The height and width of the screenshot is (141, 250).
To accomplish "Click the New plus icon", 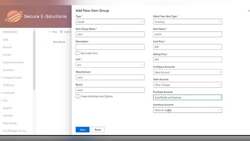I will tap(50, 32).
